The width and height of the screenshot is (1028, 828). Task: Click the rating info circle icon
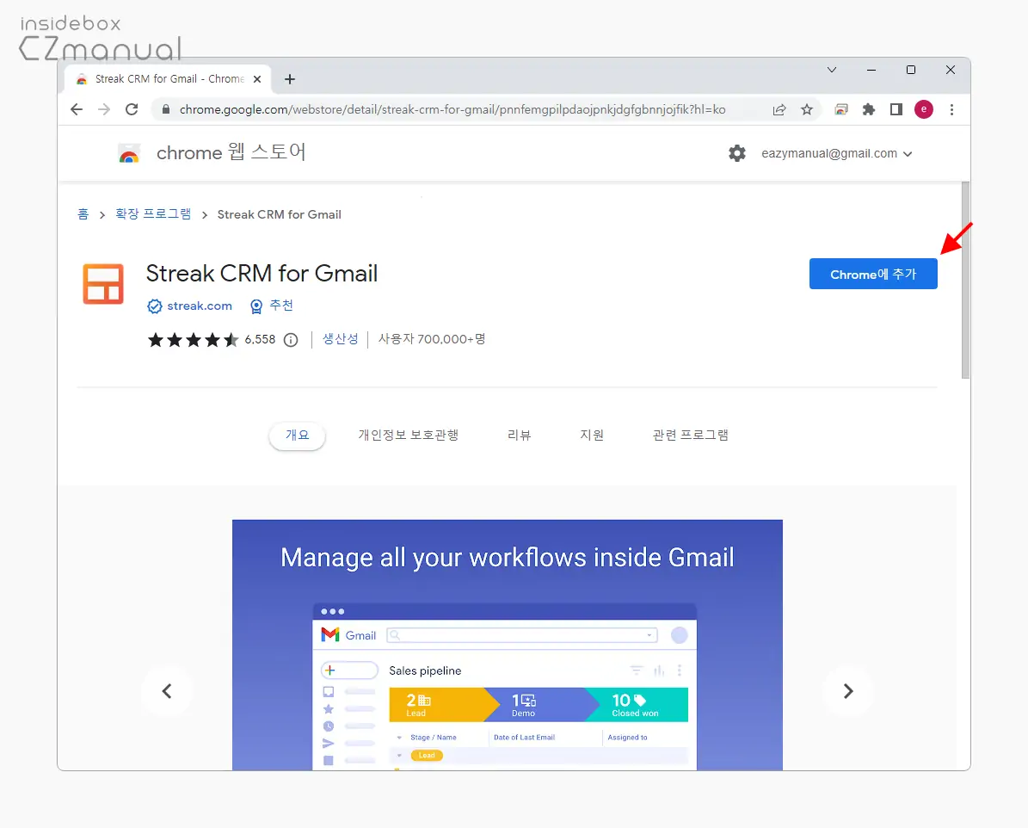tap(291, 340)
